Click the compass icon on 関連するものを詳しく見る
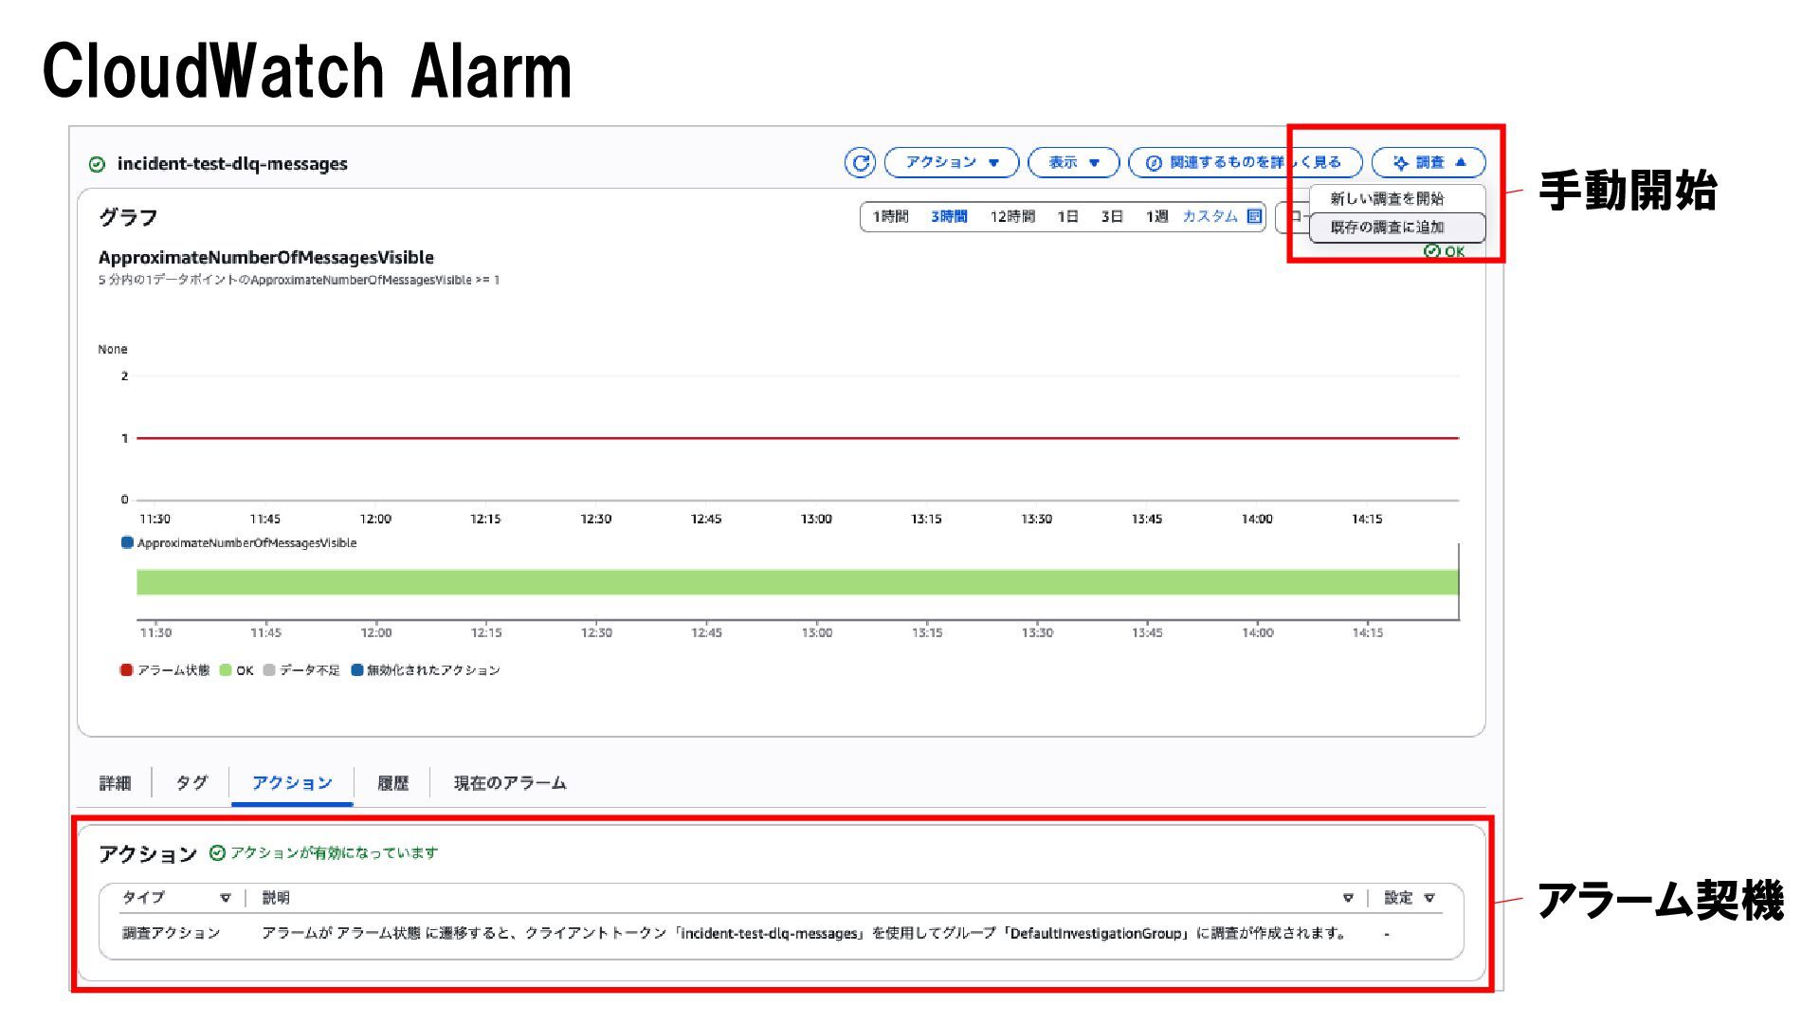Viewport: 1820px width, 1024px height. [x=1154, y=163]
